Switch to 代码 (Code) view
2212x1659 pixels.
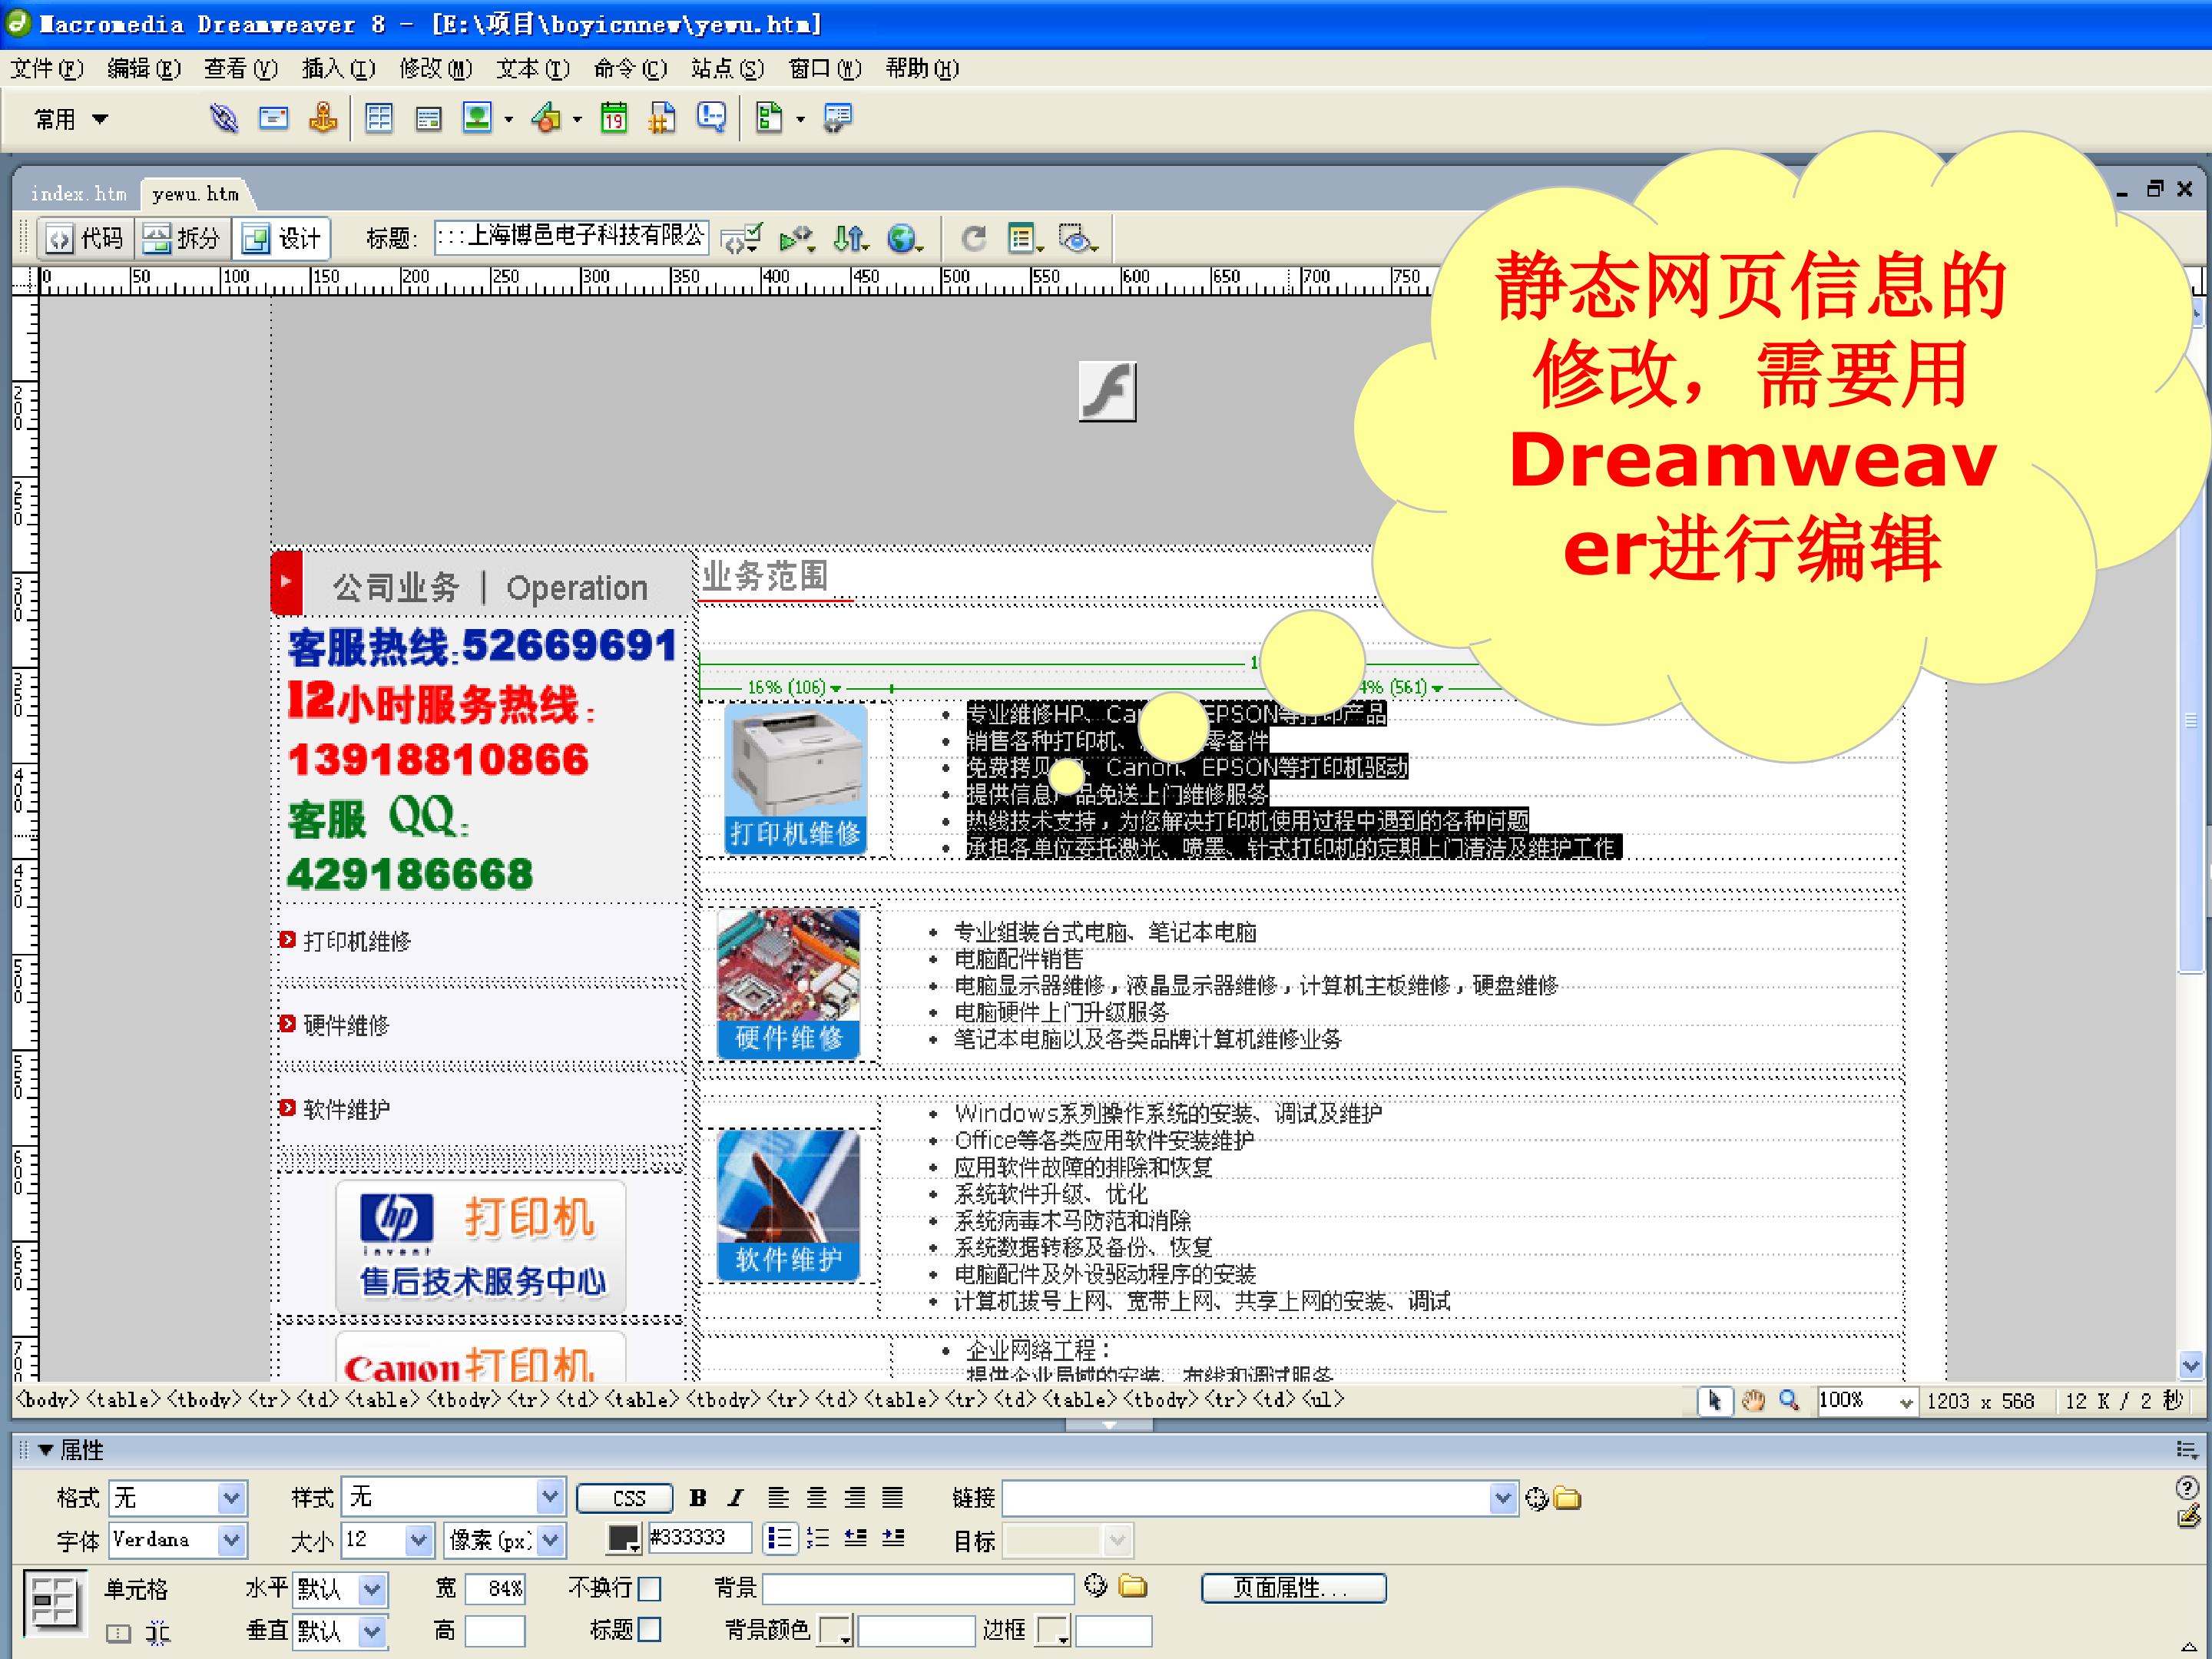pos(86,239)
